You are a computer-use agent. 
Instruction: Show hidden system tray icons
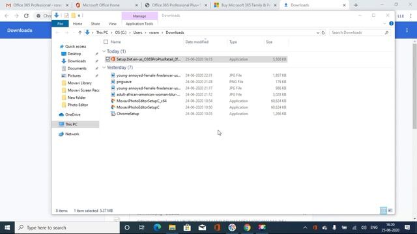click(305, 227)
